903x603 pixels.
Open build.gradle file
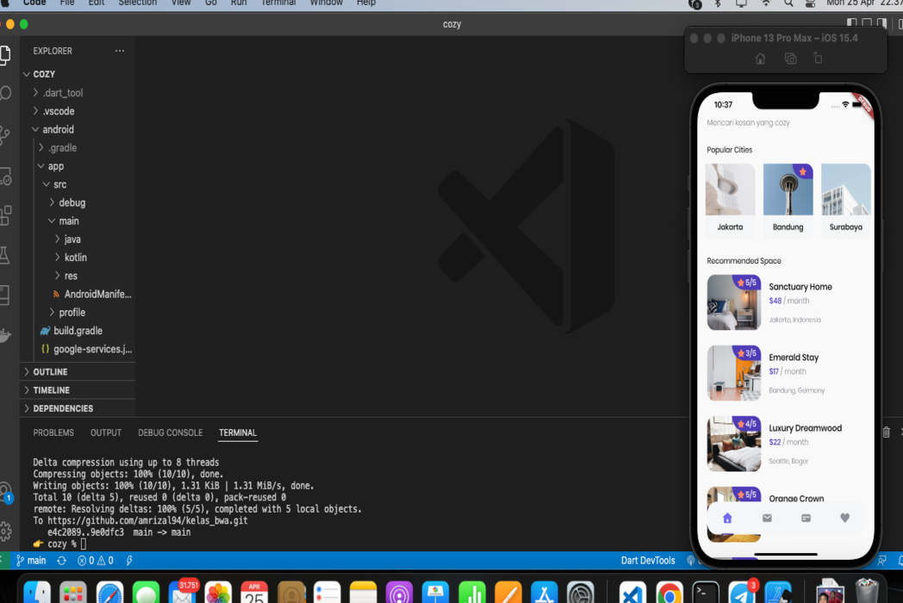79,331
